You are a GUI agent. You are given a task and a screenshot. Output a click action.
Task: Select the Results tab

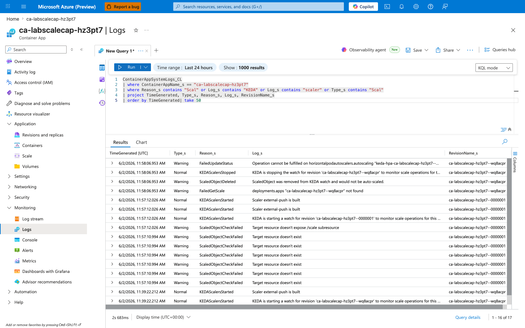coord(120,142)
